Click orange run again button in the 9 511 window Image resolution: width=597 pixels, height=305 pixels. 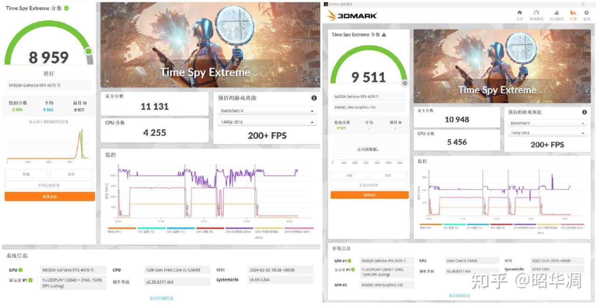point(369,195)
